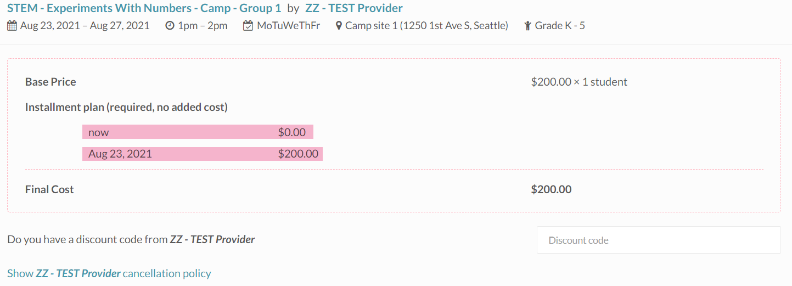Image resolution: width=792 pixels, height=286 pixels.
Task: Click the weekday calendar-check icon
Action: click(x=248, y=26)
